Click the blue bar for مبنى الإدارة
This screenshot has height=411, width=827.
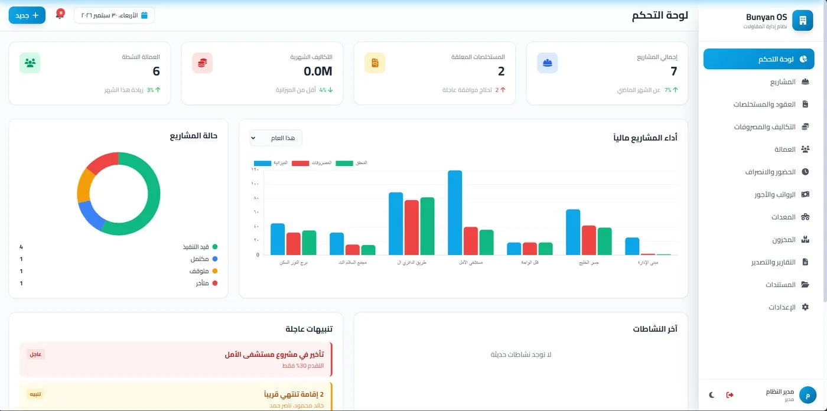632,246
